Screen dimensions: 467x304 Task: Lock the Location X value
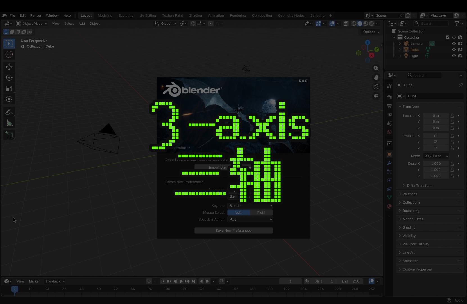pos(452,116)
